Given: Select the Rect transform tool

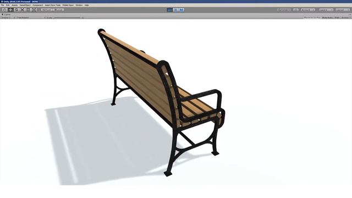Looking at the screenshot, I should click(x=28, y=10).
